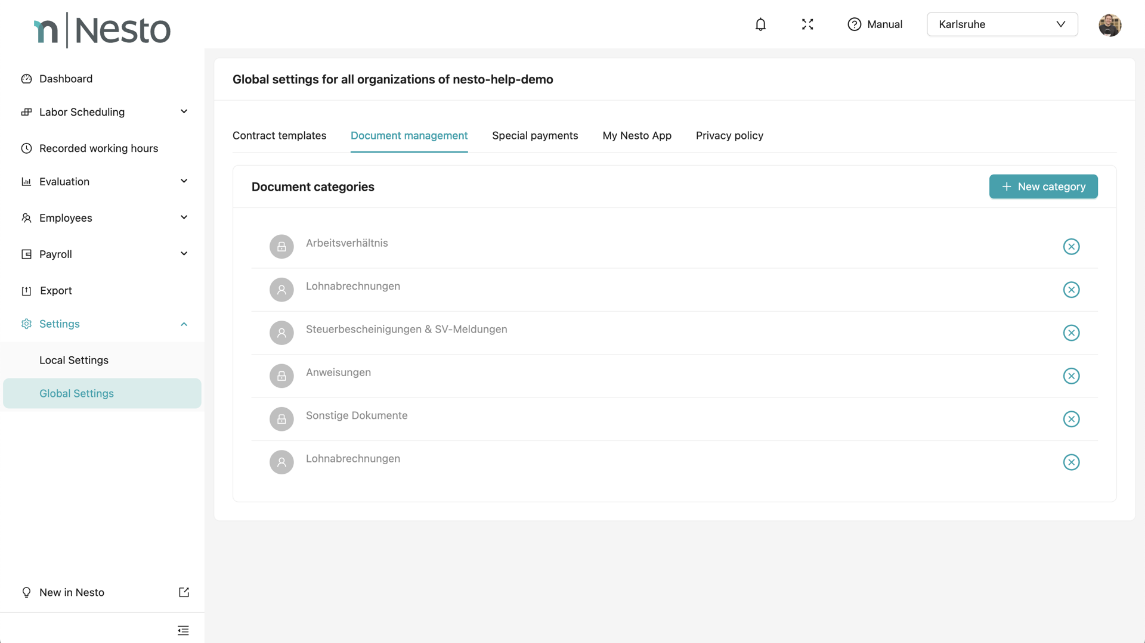This screenshot has width=1145, height=643.
Task: Switch to the Special payments tab
Action: coord(535,136)
